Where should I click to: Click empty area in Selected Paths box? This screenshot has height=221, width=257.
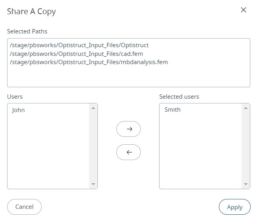tap(128, 77)
